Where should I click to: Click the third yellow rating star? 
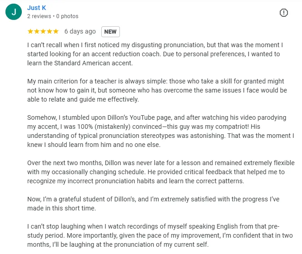pyautogui.click(x=43, y=31)
